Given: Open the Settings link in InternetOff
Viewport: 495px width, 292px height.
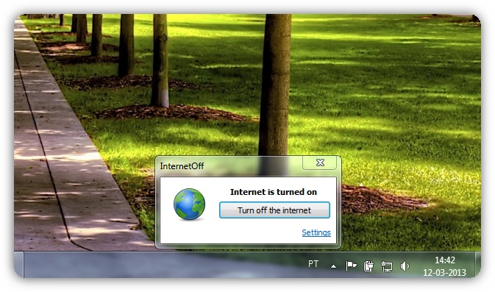Looking at the screenshot, I should (x=316, y=232).
